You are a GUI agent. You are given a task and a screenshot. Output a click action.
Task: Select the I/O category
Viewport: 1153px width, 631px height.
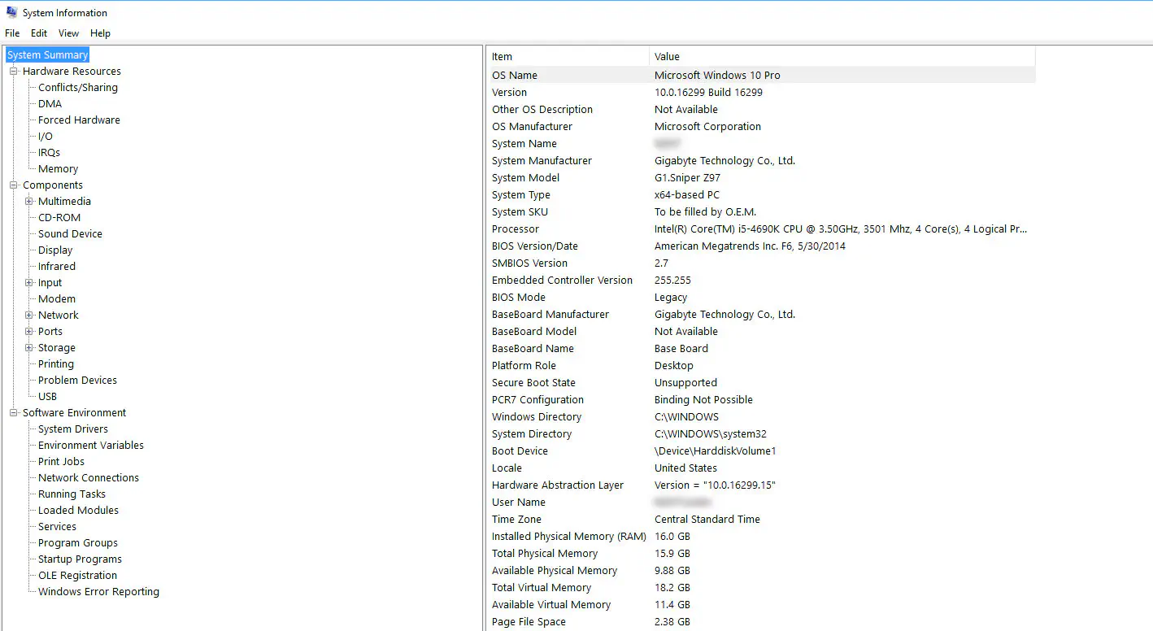(46, 136)
